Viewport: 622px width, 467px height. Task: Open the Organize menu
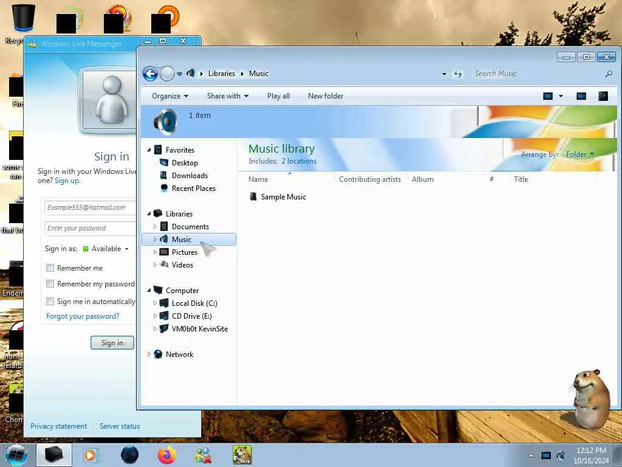(x=170, y=96)
